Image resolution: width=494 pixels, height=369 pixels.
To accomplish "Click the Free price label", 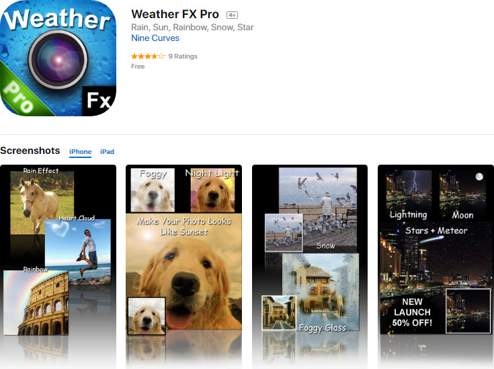I will 138,67.
